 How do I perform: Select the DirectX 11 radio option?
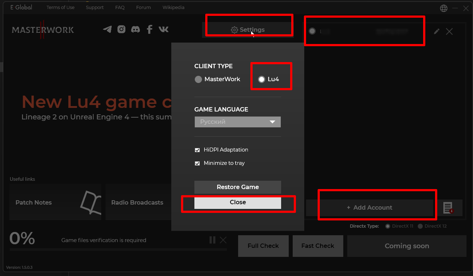click(x=388, y=226)
